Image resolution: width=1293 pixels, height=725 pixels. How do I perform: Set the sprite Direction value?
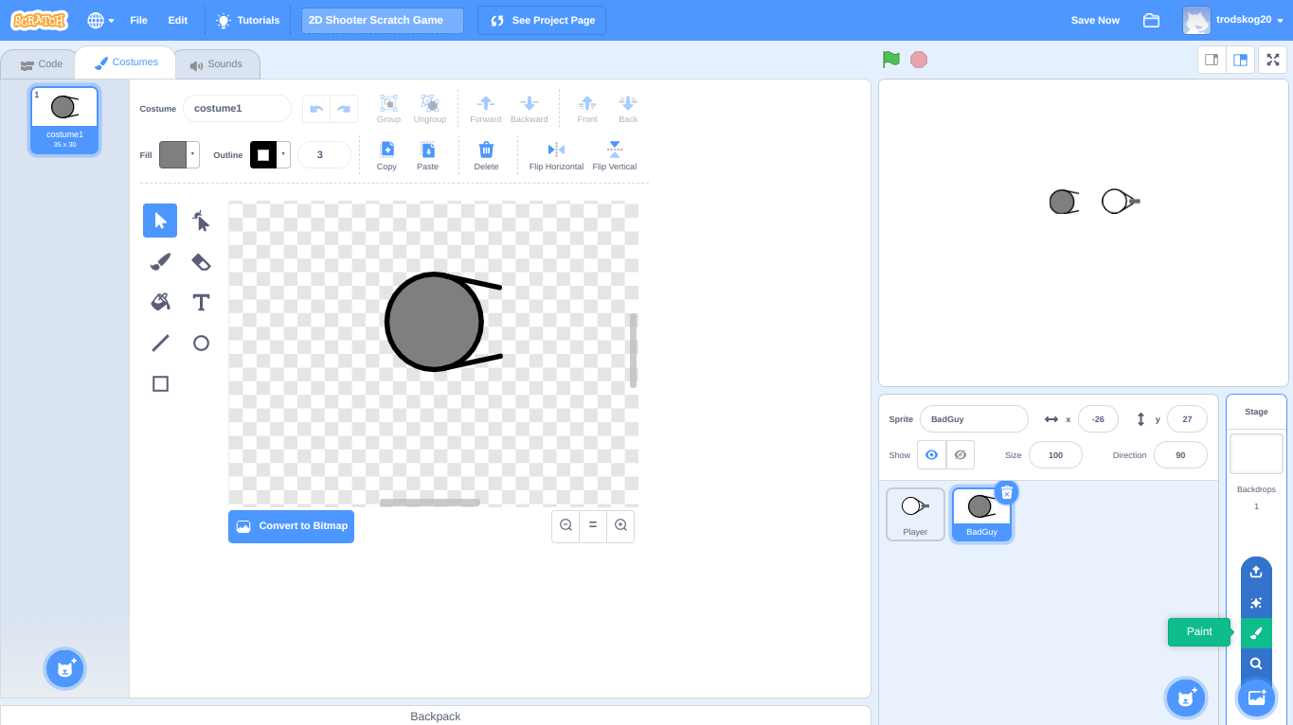pyautogui.click(x=1180, y=454)
